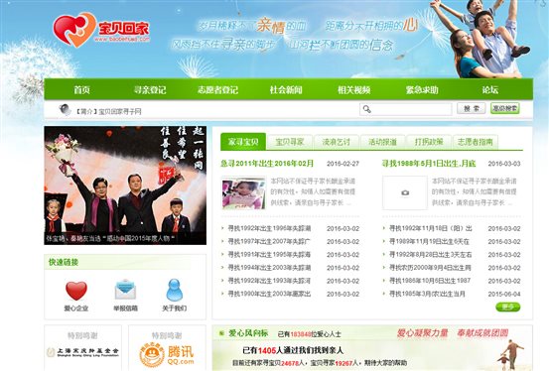Open 论坛 navigation item
This screenshot has height=371, width=549.
489,90
